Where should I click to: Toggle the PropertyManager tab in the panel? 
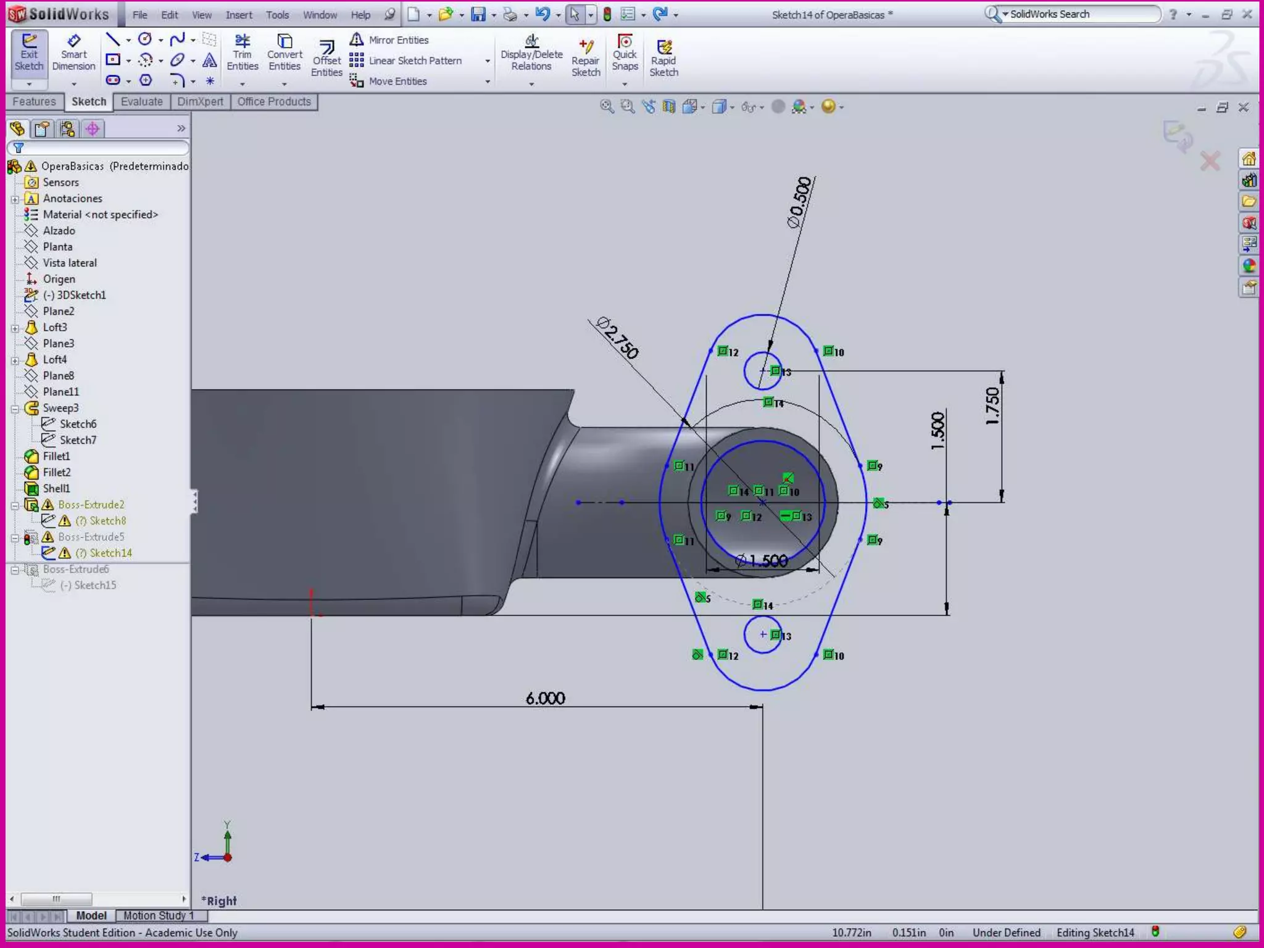pyautogui.click(x=42, y=129)
